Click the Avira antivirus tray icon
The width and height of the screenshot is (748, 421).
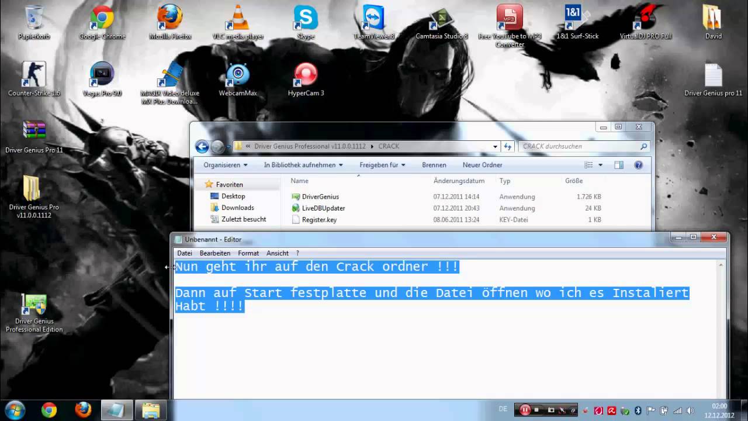(612, 410)
